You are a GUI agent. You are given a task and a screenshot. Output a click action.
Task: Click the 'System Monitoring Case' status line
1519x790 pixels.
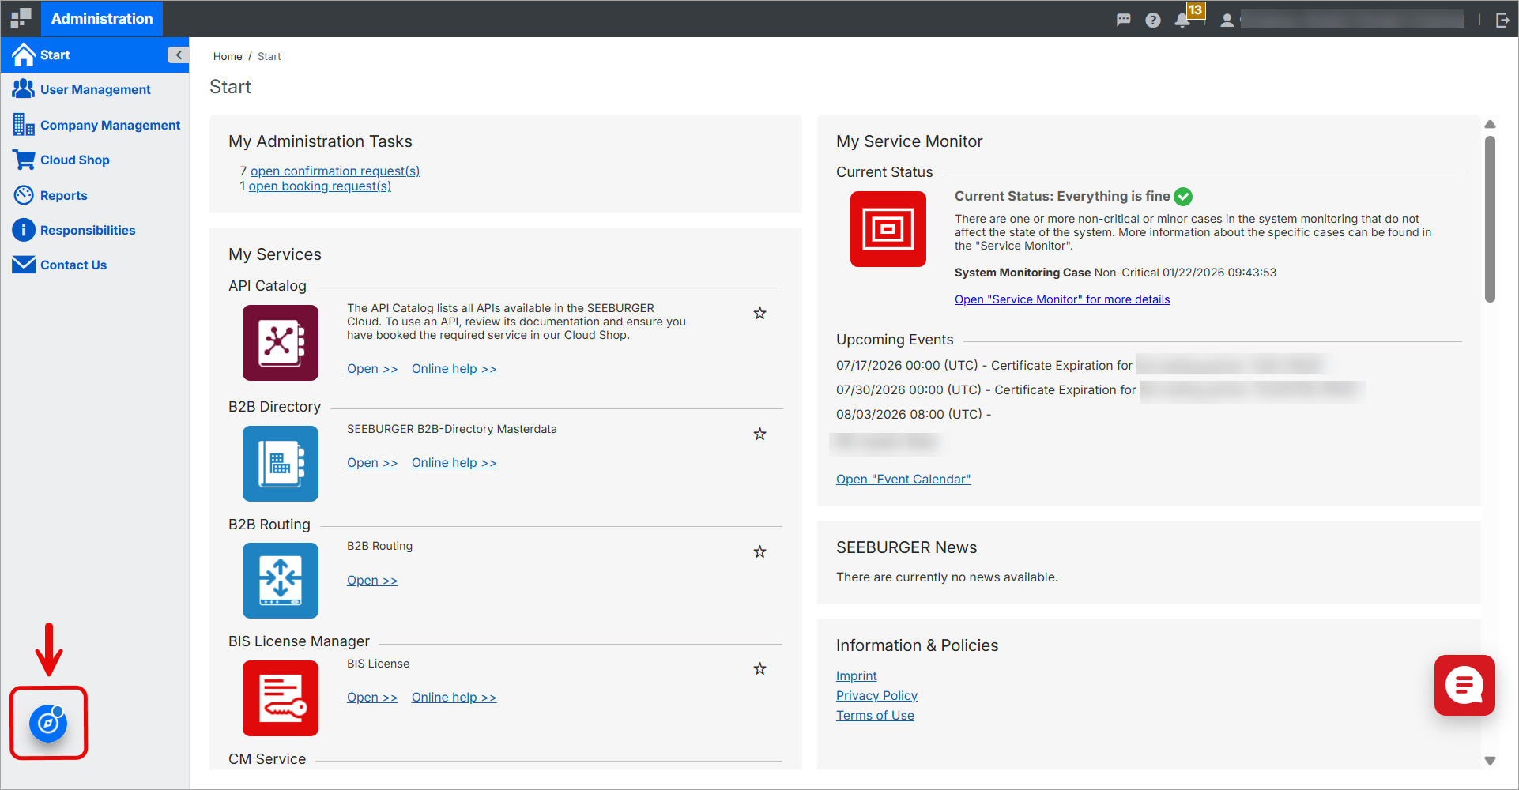point(1115,273)
